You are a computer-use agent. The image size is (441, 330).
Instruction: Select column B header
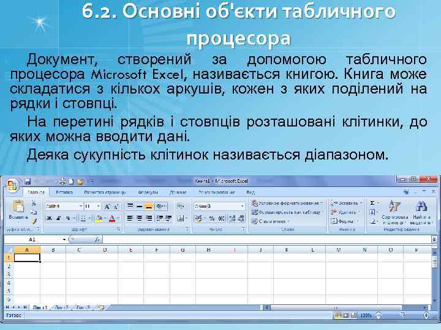click(x=53, y=249)
